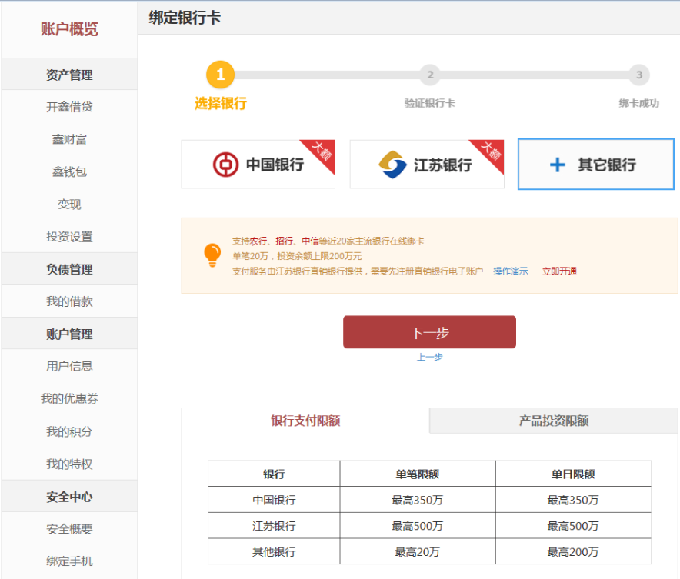Open 鑫钱包 in the sidebar
This screenshot has width=680, height=579.
(69, 172)
